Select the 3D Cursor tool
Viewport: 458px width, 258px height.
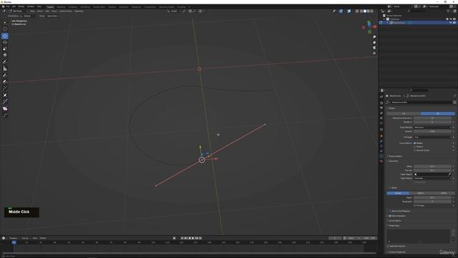tap(5, 29)
